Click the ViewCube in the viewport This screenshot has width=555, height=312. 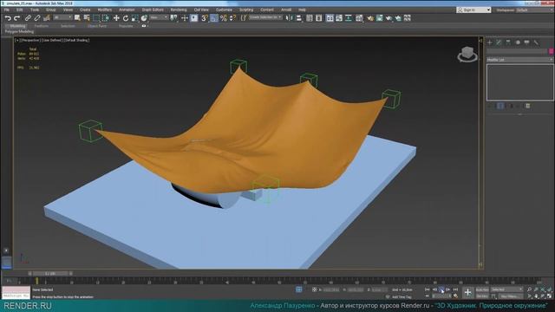(467, 55)
